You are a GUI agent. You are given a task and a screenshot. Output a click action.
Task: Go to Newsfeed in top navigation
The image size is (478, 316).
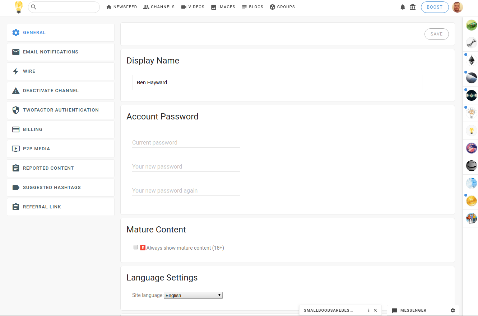pos(121,7)
